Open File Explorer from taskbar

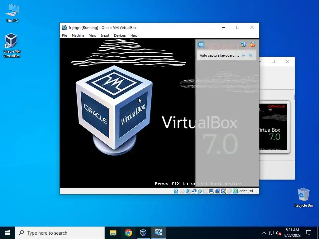coord(113,233)
